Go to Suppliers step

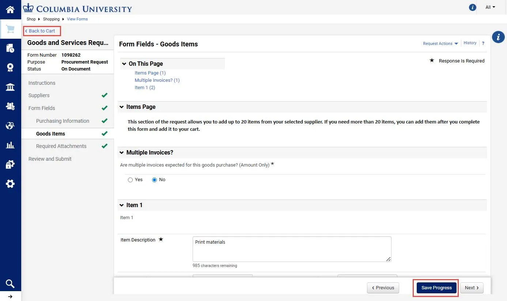(x=39, y=95)
